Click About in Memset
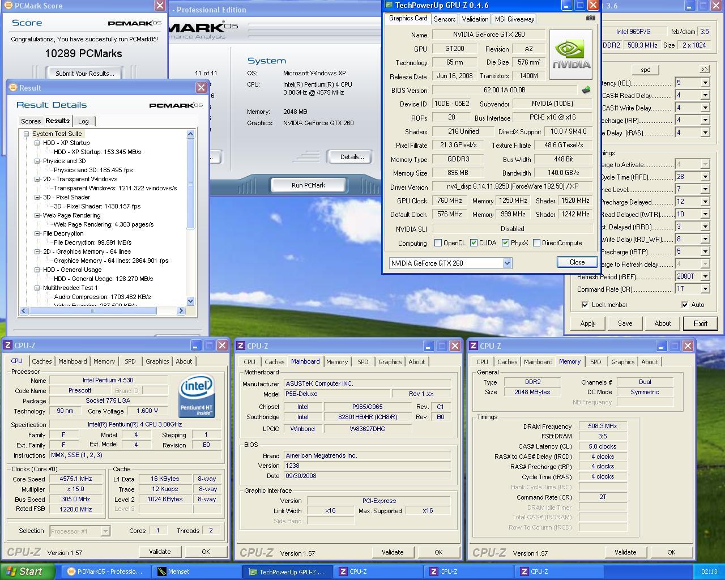This screenshot has width=725, height=580. click(663, 323)
